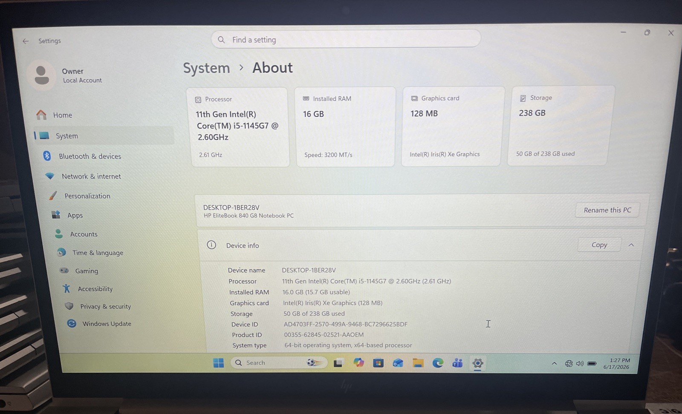This screenshot has width=682, height=414.
Task: Copy the device info
Action: point(599,245)
